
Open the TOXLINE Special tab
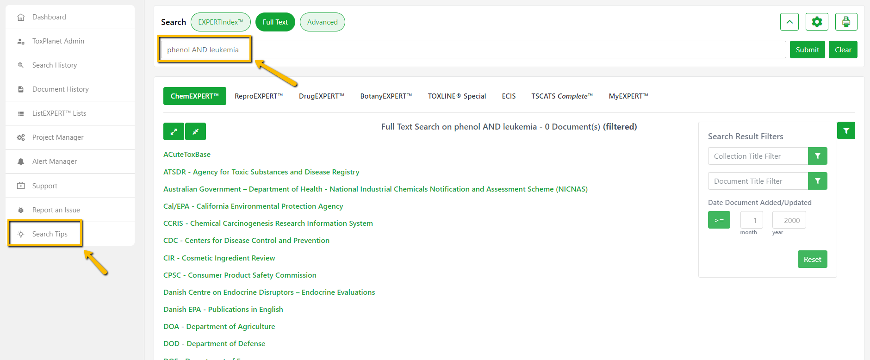(x=456, y=96)
